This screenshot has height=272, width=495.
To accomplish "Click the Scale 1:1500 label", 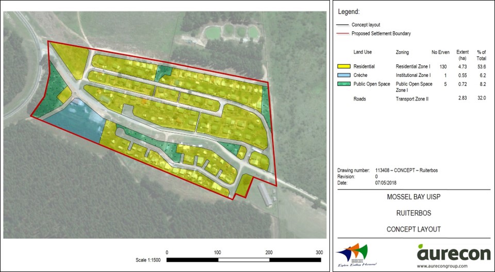I will pyautogui.click(x=148, y=260).
